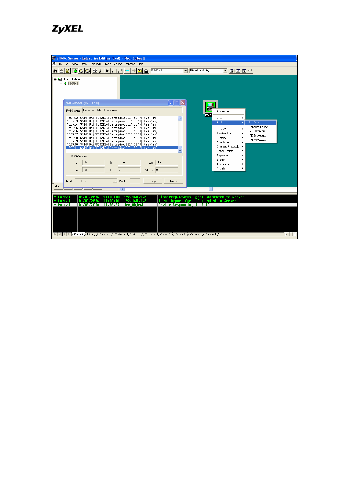This screenshot has width=339, height=480.
Task: Select ES-3148 in the tree panel
Action: [x=73, y=84]
